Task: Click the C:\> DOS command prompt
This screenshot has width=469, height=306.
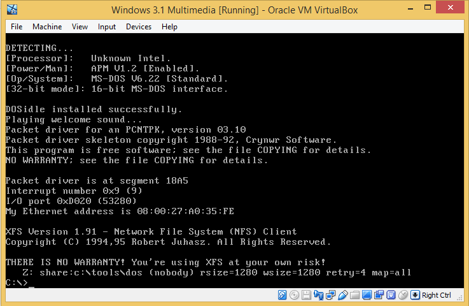Action: point(17,282)
